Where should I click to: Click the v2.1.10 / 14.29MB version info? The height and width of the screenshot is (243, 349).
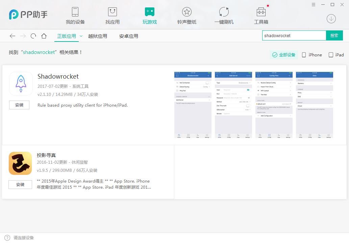[68, 94]
